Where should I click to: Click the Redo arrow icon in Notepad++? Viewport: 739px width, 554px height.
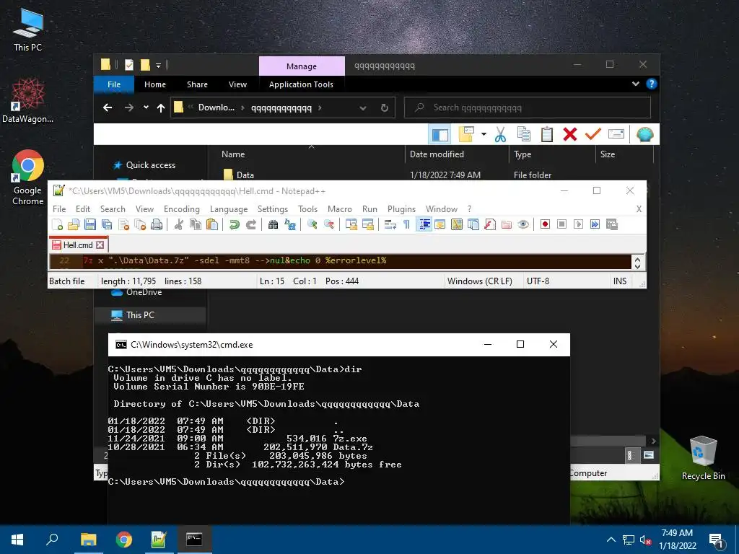251,225
